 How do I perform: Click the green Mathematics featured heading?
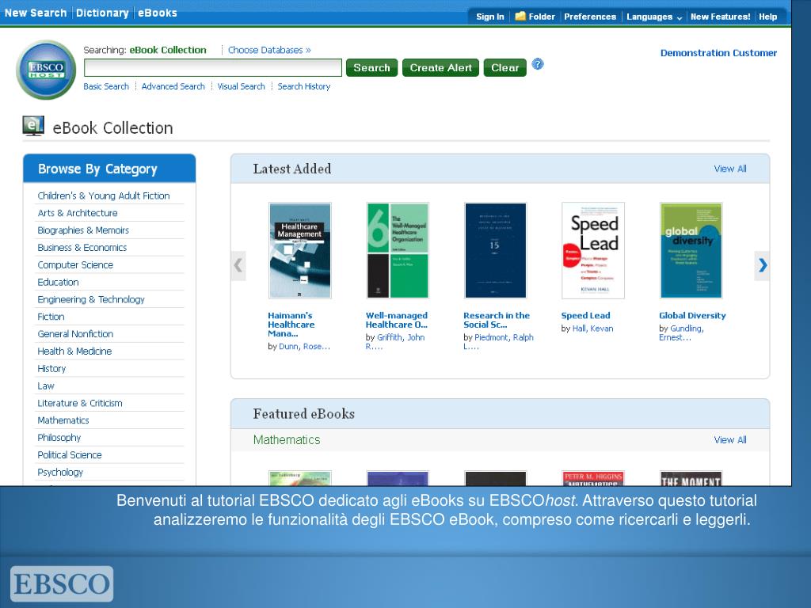(x=287, y=440)
